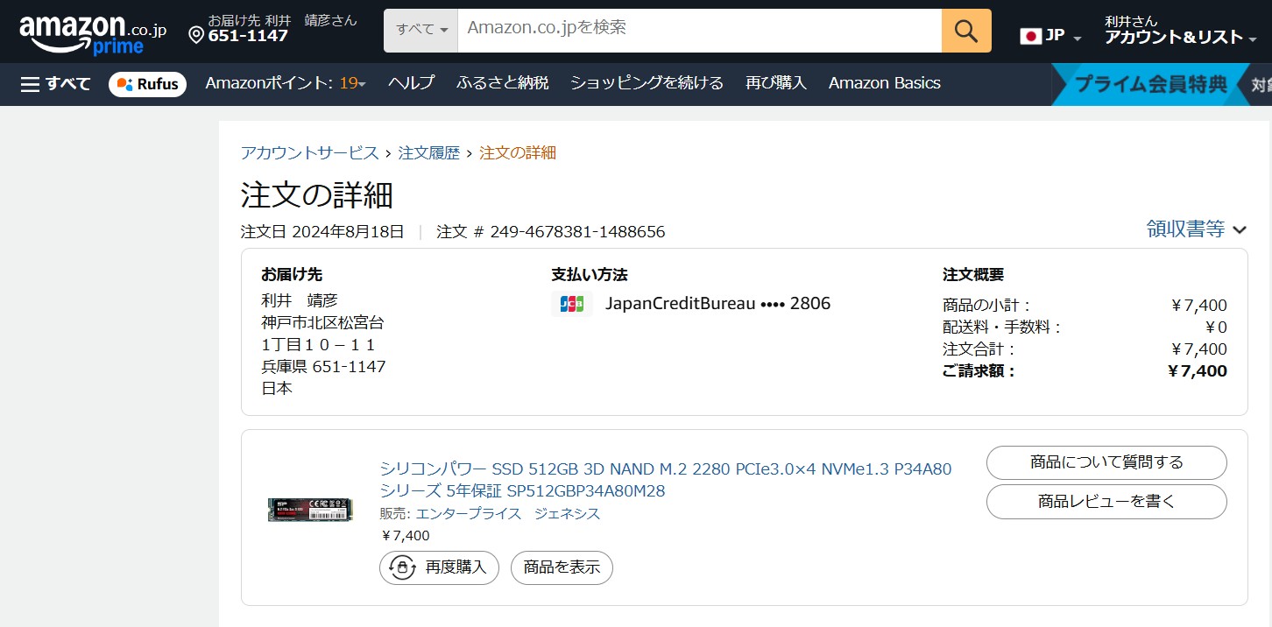1272x627 pixels.
Task: Select Amazon Basics in the navigation bar
Action: [x=884, y=83]
